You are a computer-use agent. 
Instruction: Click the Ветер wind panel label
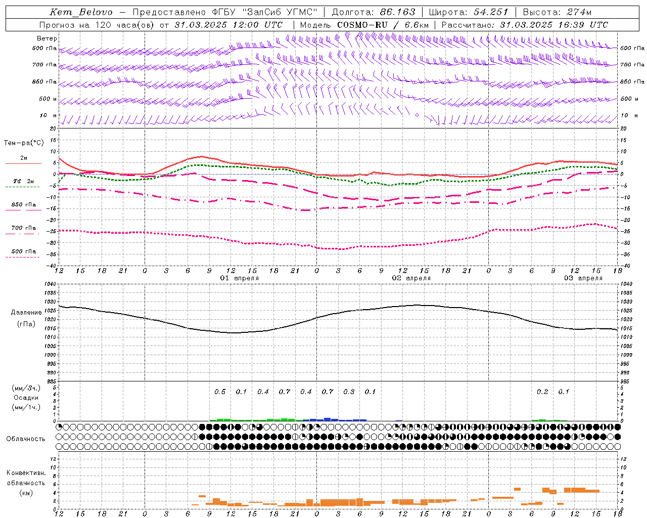click(x=47, y=38)
